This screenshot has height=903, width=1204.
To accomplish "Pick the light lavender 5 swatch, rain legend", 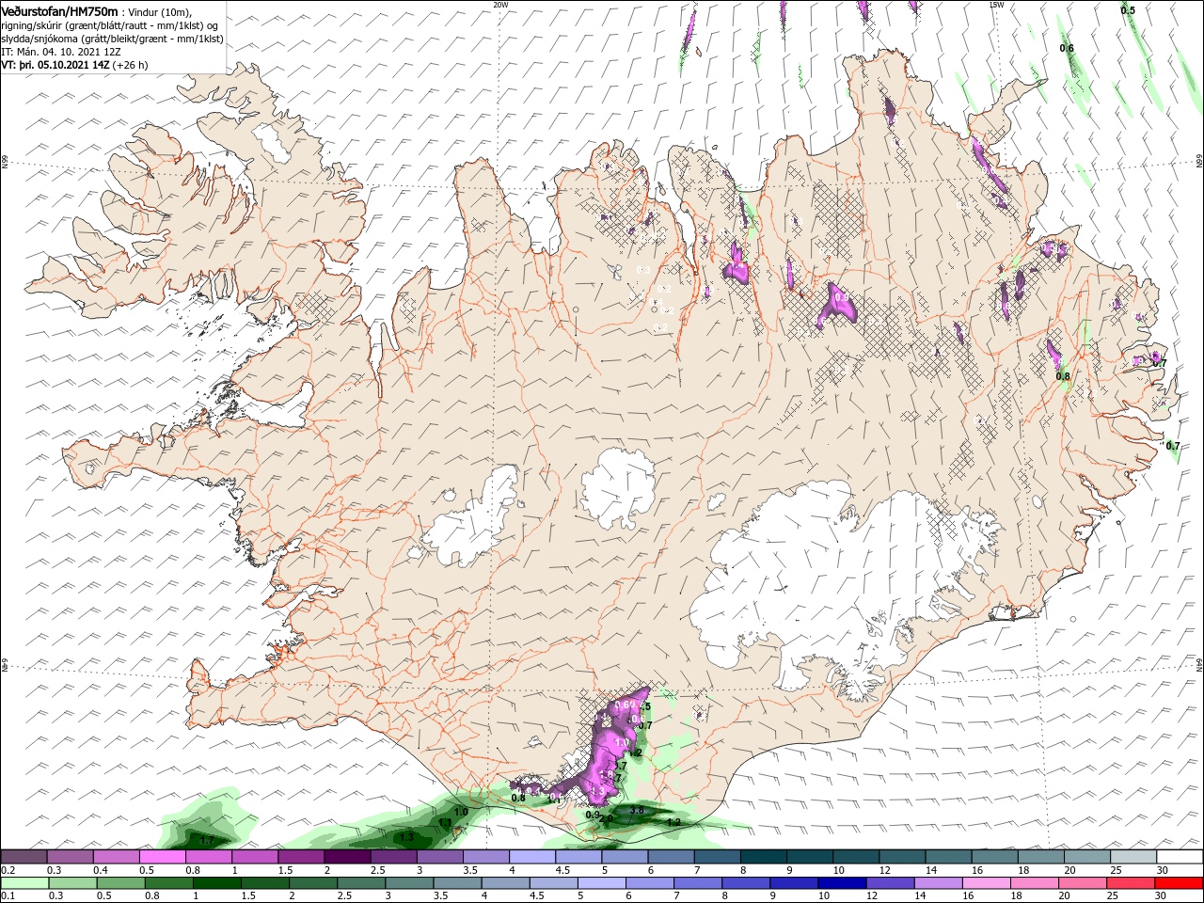I will (x=602, y=883).
